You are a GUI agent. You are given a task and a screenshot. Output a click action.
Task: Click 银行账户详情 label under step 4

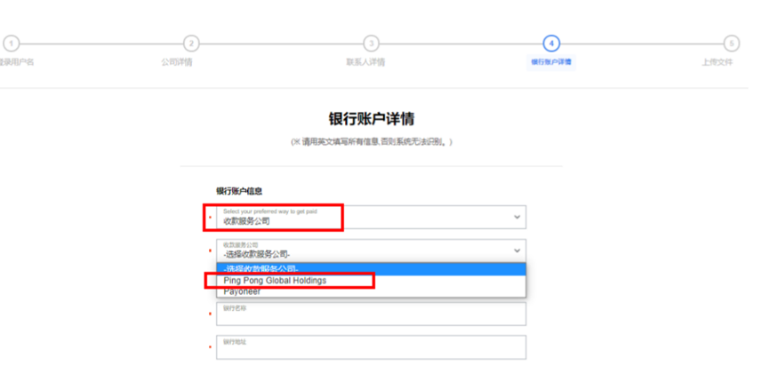point(551,62)
